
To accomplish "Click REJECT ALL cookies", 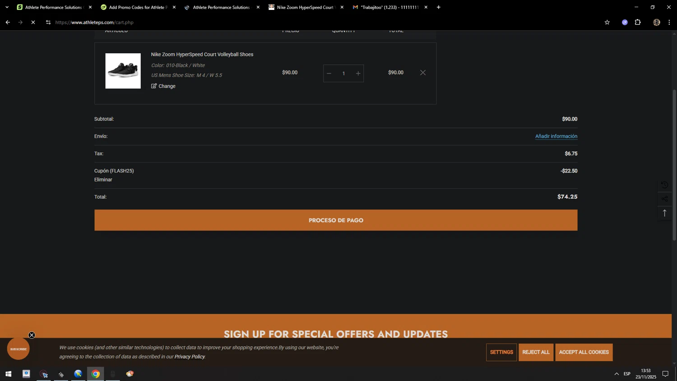I will [536, 353].
